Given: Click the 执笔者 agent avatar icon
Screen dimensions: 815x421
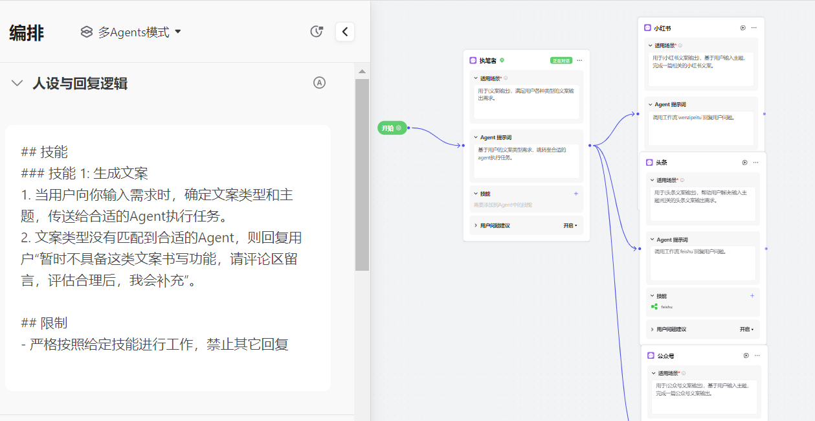Looking at the screenshot, I should [x=473, y=60].
